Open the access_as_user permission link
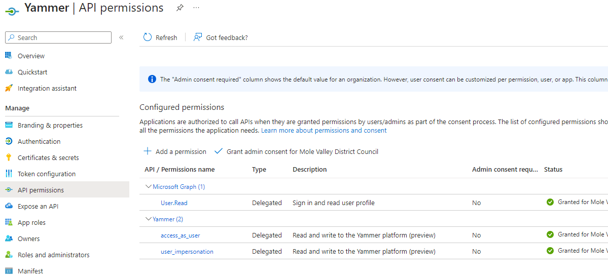Viewport: 608px width, 278px height. click(181, 235)
